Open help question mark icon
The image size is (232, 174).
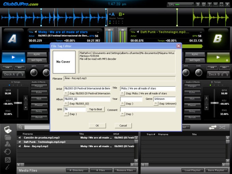pyautogui.click(x=209, y=4)
